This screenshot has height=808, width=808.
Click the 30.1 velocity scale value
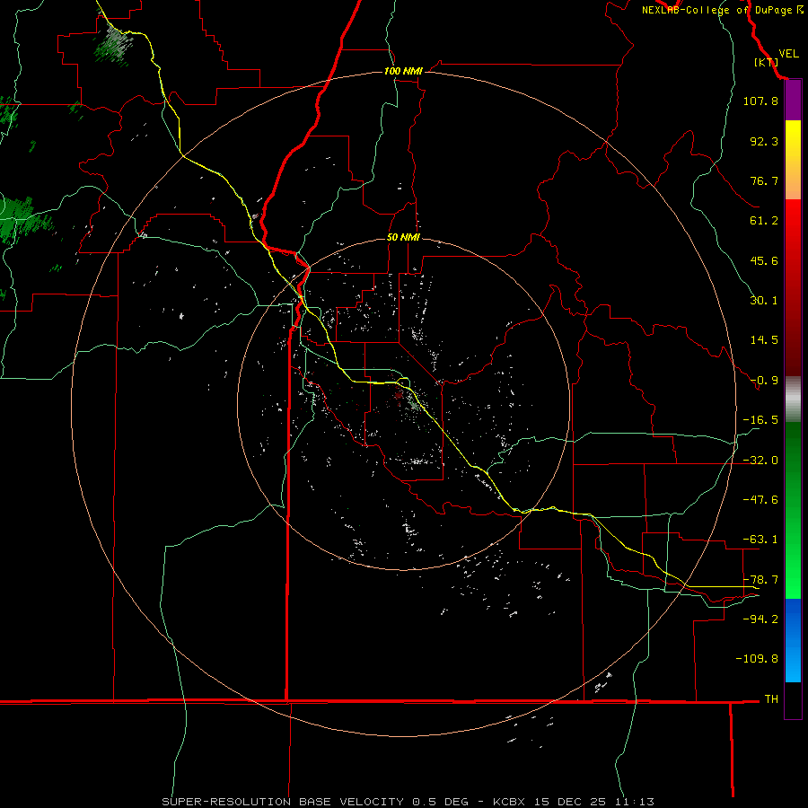(764, 301)
